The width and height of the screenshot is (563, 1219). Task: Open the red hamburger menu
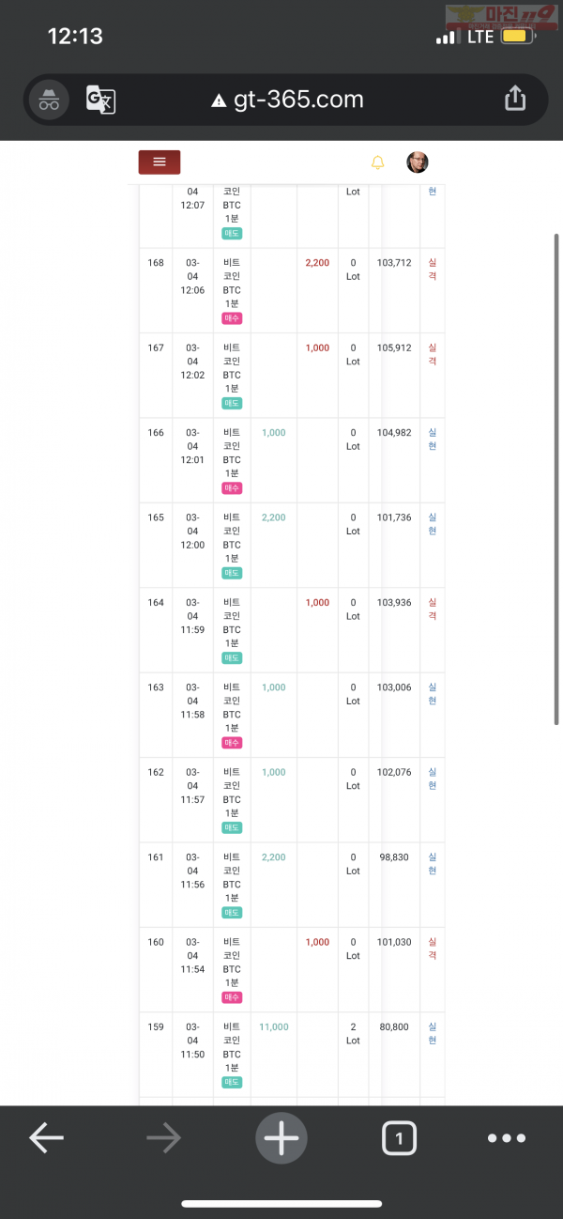coord(160,162)
